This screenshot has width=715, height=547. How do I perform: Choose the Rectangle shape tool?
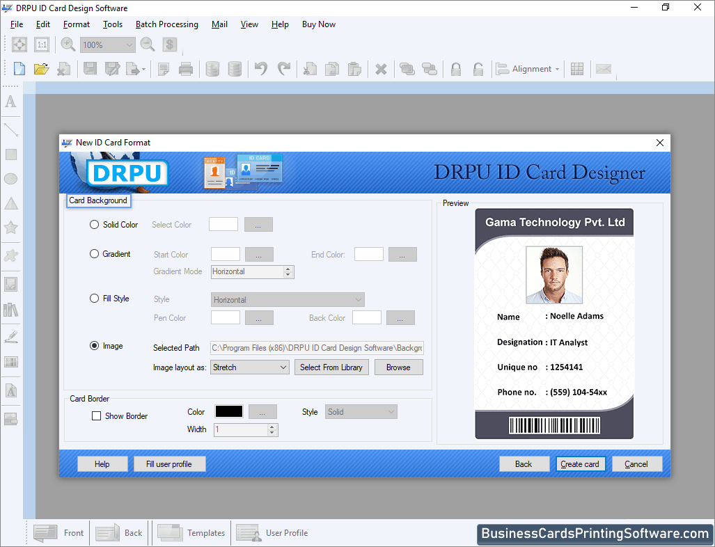coord(10,154)
